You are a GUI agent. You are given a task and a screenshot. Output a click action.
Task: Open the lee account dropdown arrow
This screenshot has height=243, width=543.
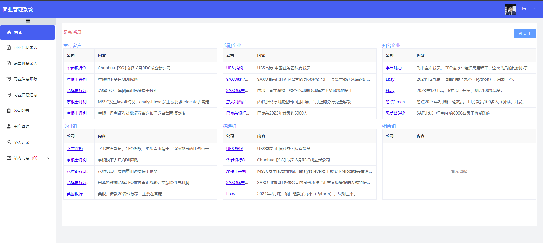(535, 9)
